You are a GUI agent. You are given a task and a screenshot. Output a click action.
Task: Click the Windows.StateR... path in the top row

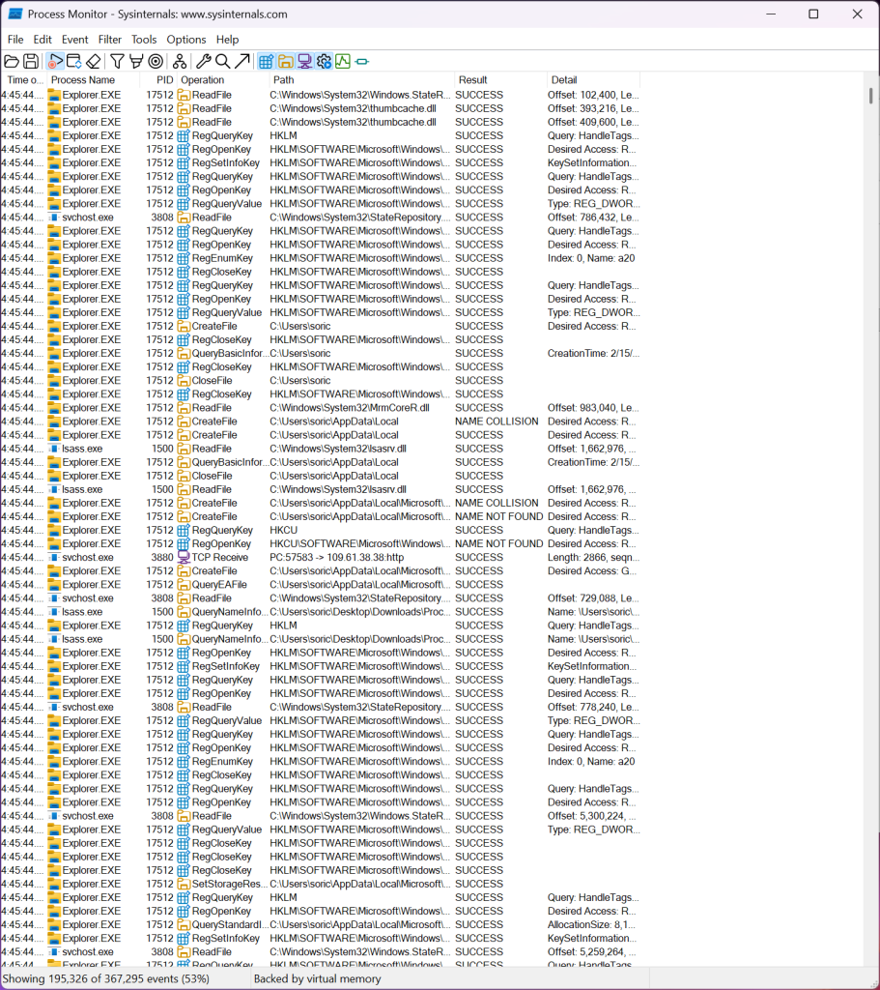tap(360, 95)
